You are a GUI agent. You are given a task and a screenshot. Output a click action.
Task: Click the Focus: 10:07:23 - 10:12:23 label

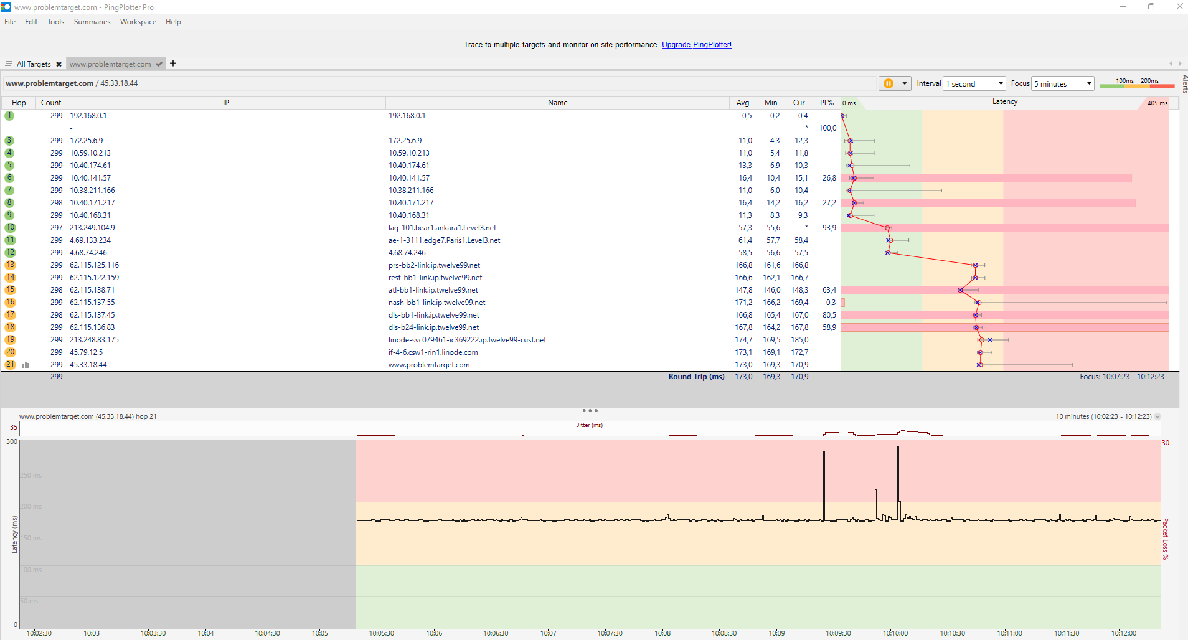click(1121, 377)
